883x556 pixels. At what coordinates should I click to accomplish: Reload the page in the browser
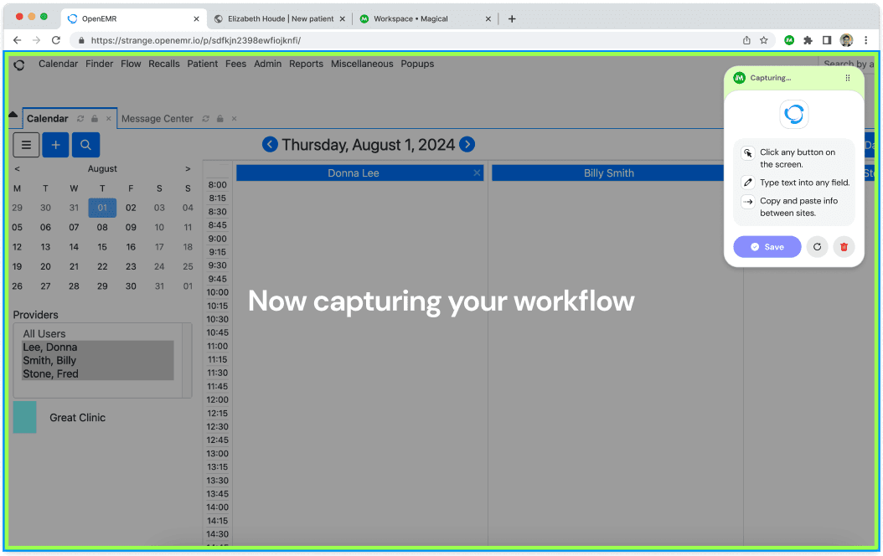[x=56, y=40]
